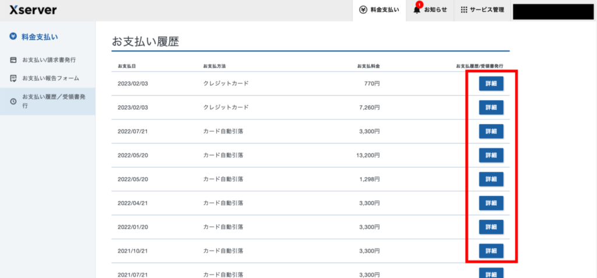Select お支払い/請求書発行 in sidebar
597x278 pixels.
pyautogui.click(x=48, y=60)
